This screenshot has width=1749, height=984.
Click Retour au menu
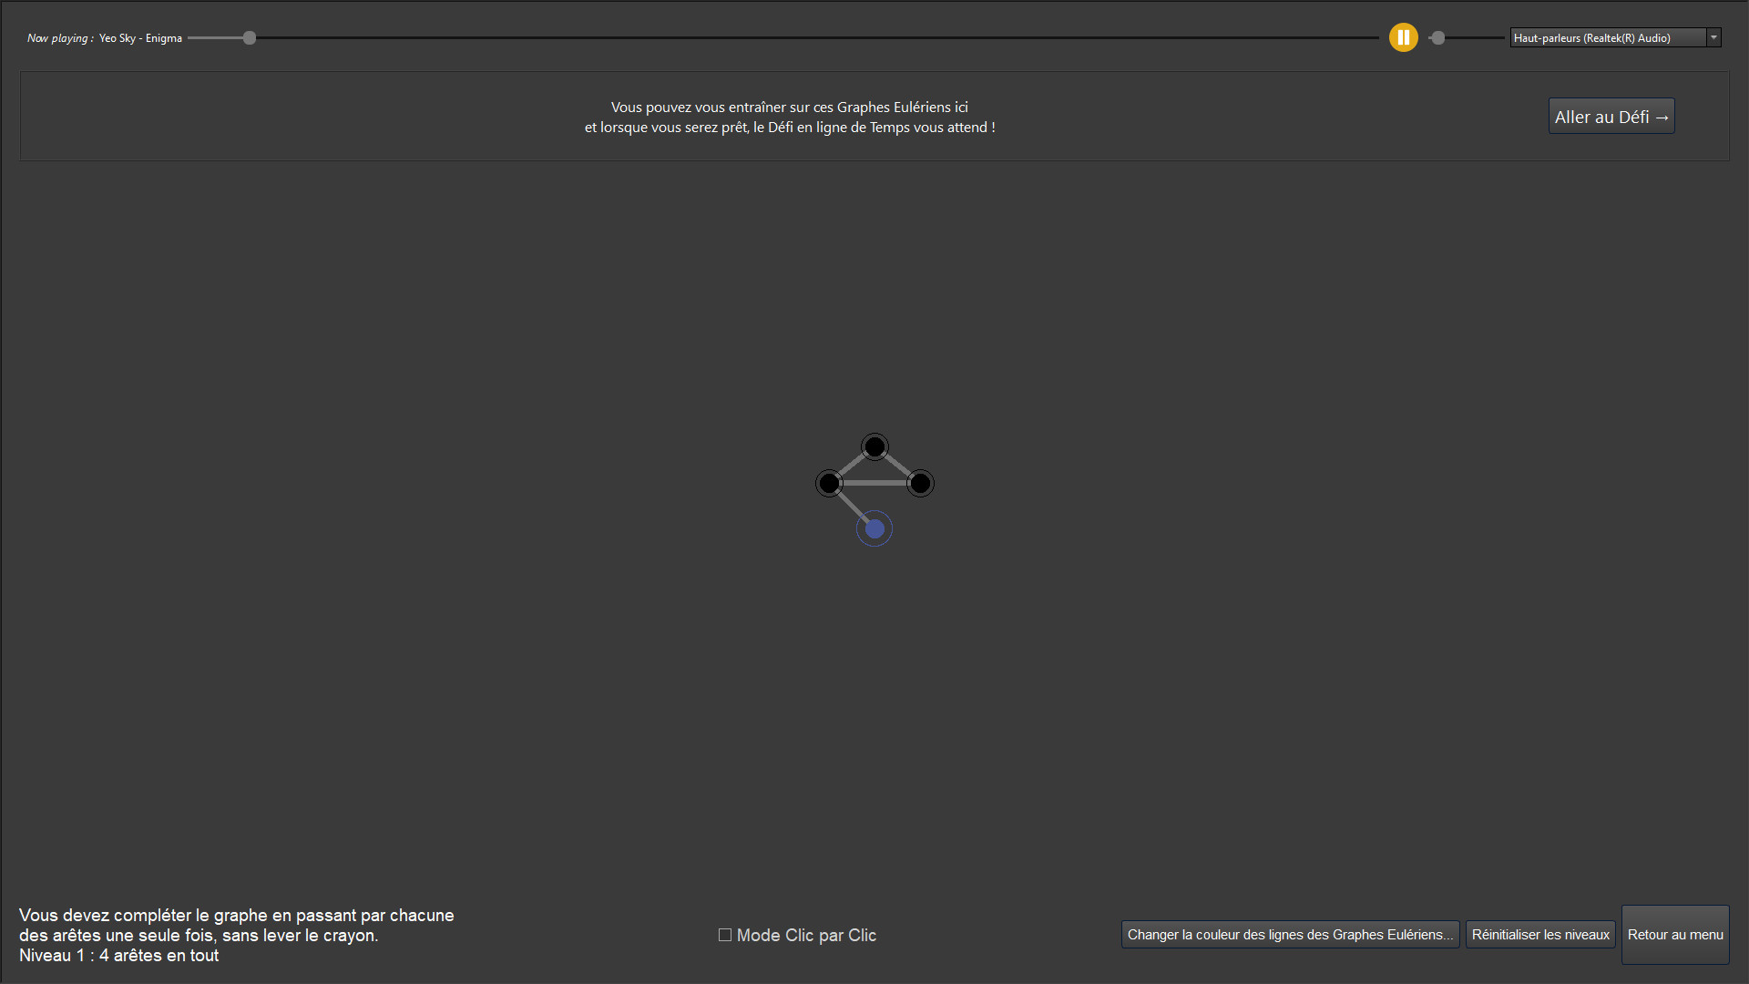tap(1674, 934)
